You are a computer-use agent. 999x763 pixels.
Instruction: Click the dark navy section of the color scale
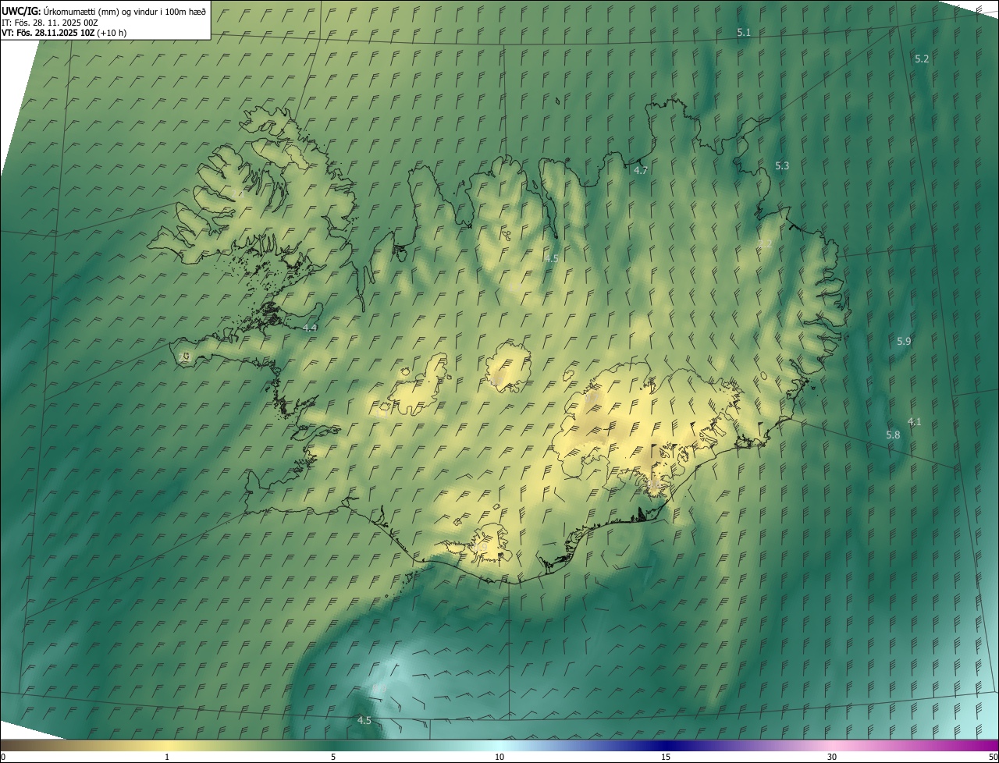click(666, 745)
